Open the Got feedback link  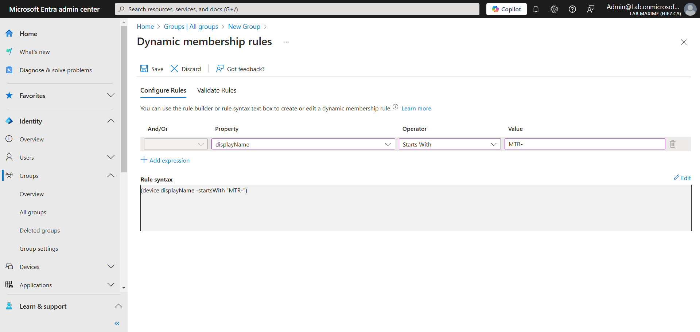tap(240, 69)
